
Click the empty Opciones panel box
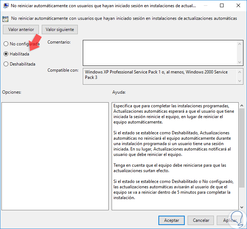point(55,156)
